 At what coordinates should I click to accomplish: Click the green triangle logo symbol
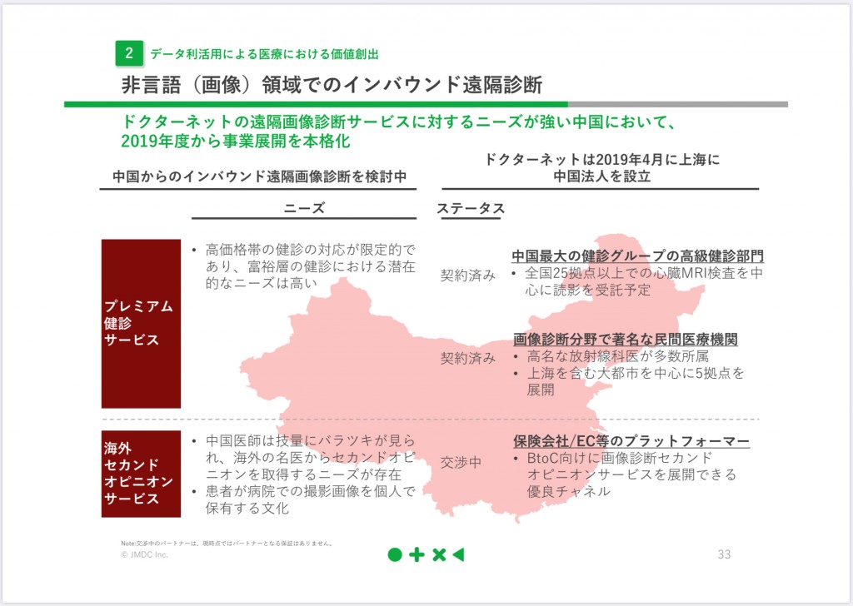point(459,554)
